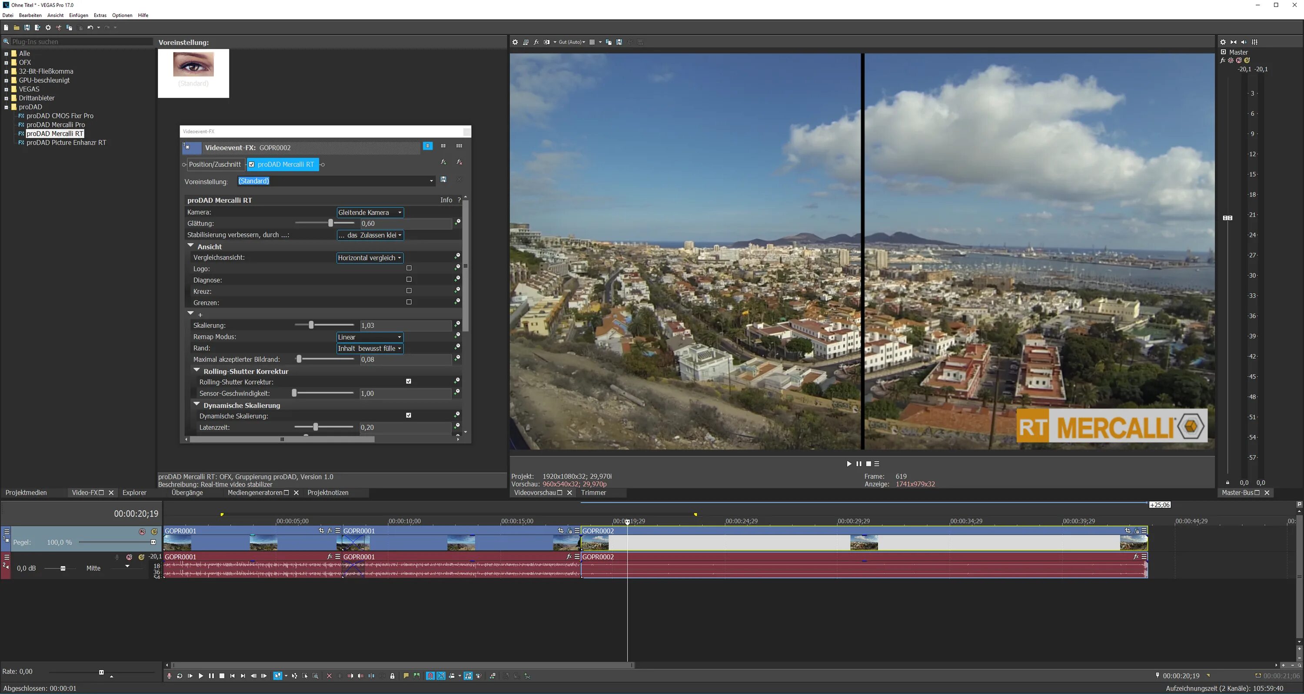Click the split screen view icon
Screen dimensions: 1304x694
[547, 43]
